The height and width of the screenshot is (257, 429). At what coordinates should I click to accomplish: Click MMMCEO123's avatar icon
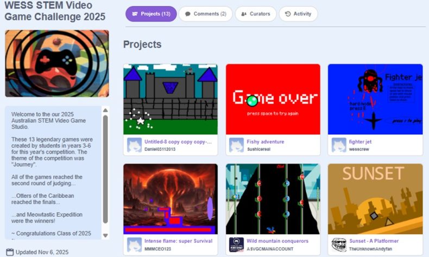coord(134,245)
